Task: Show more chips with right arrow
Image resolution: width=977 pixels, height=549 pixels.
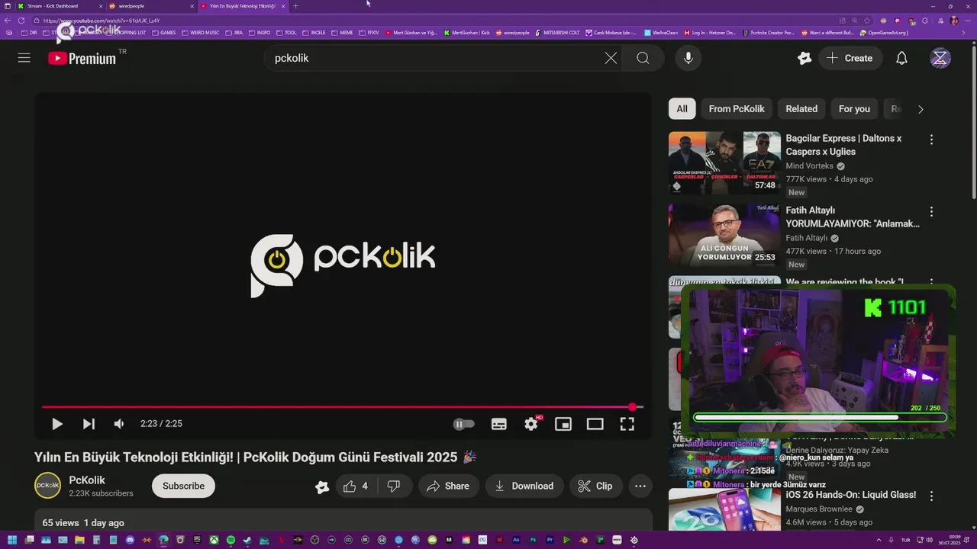Action: click(921, 109)
